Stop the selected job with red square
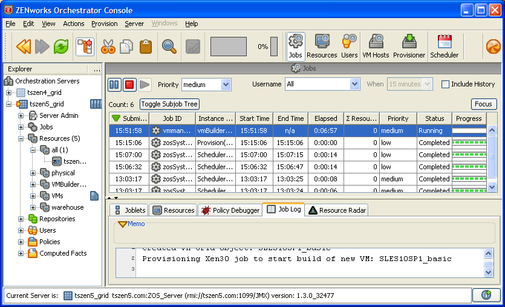 [x=129, y=85]
